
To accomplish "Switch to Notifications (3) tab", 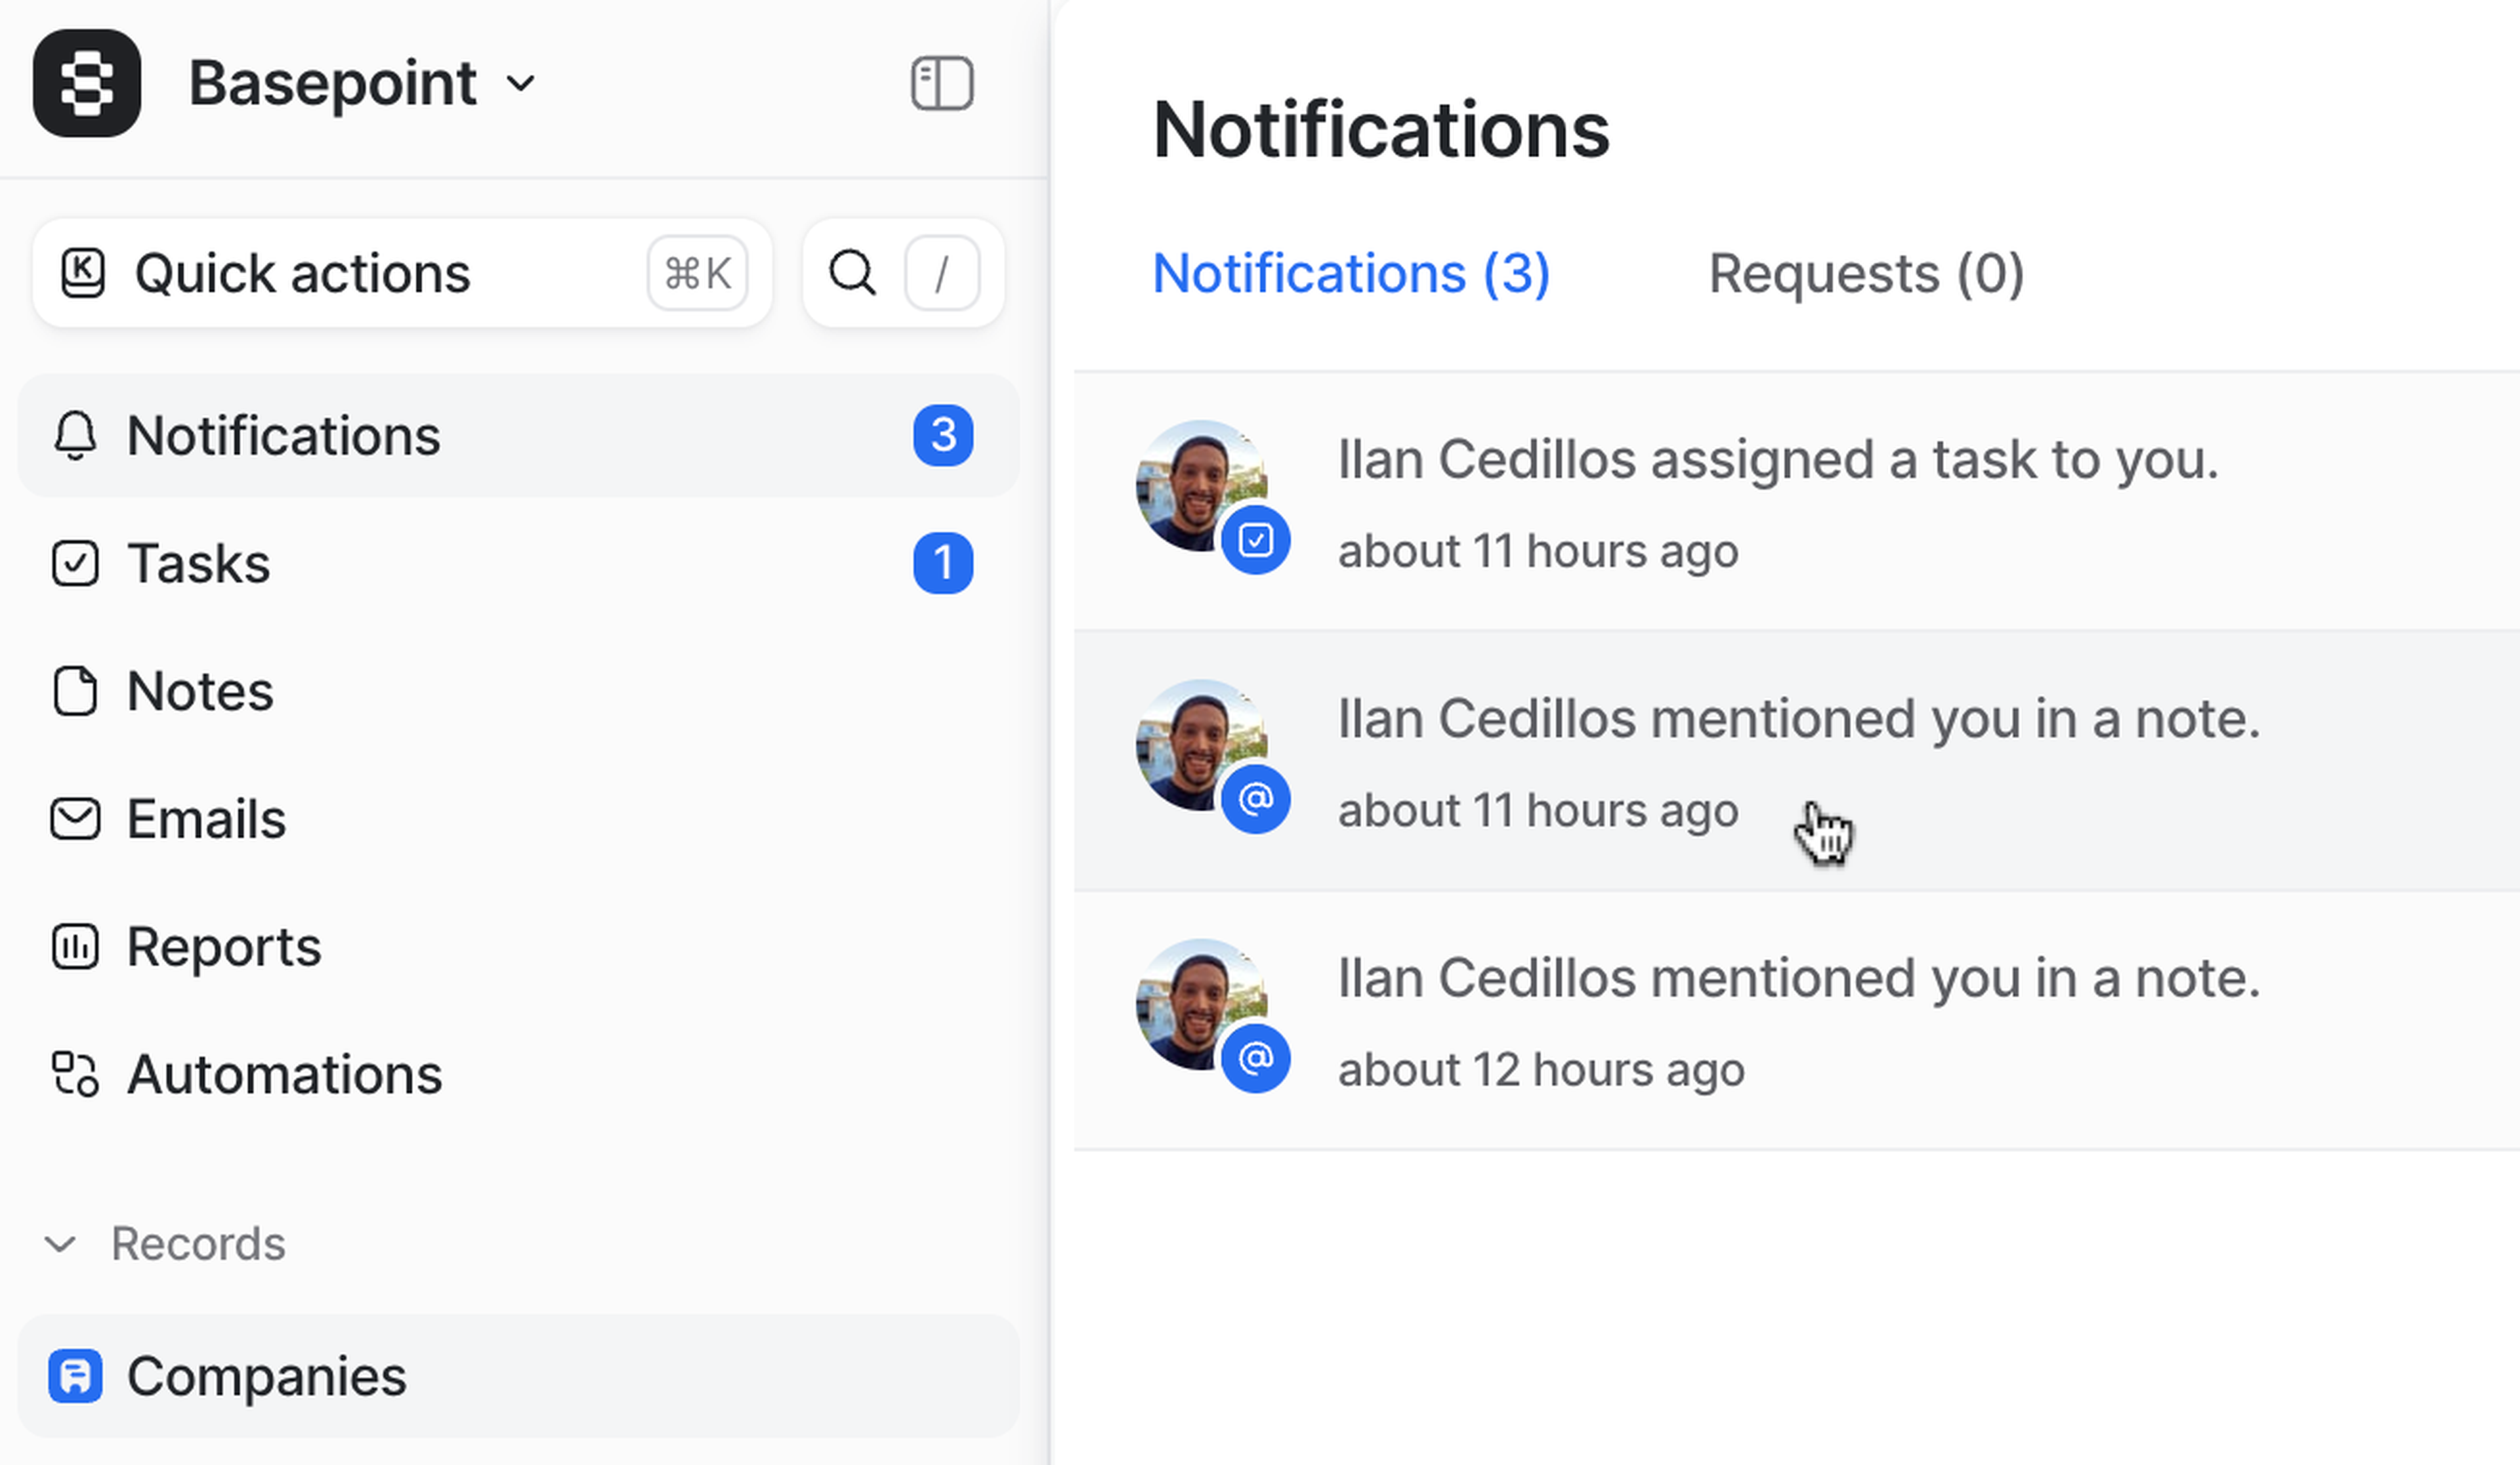I will [x=1350, y=273].
